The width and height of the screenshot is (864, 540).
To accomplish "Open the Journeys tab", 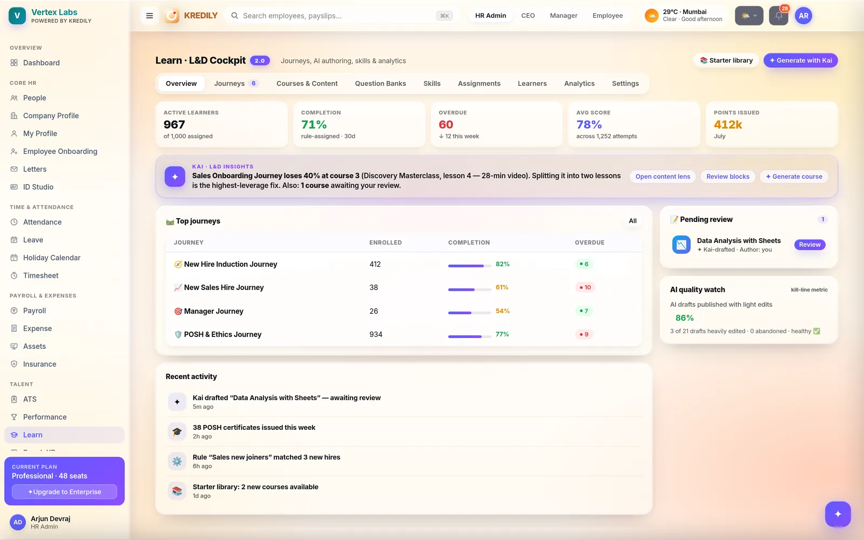I will (236, 83).
